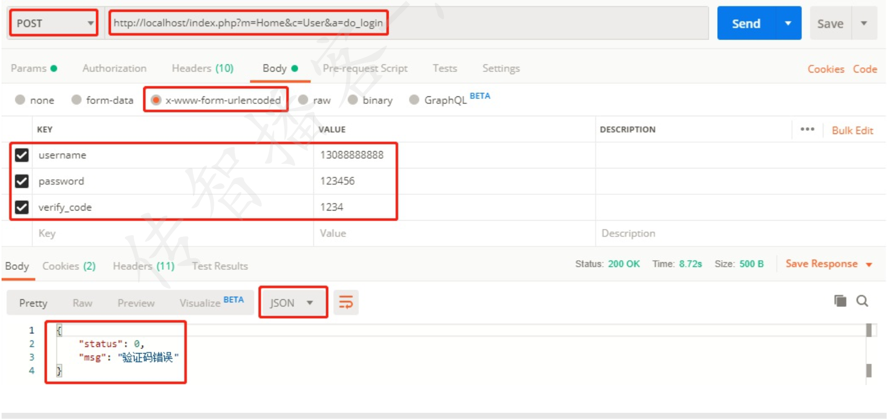Select the raw body type radio button

pos(303,100)
